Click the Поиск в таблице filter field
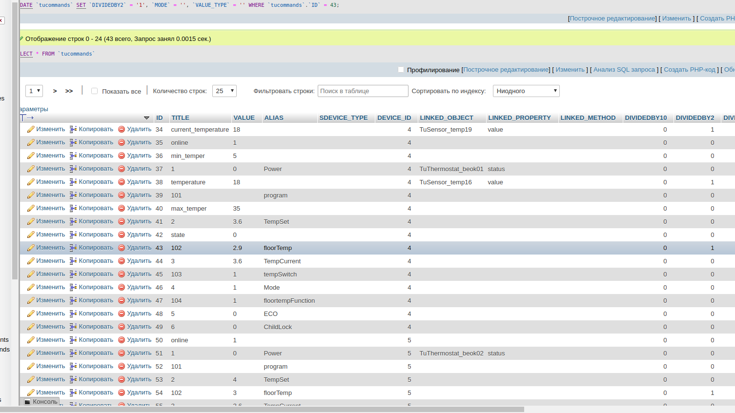Viewport: 735px width, 413px height. tap(363, 91)
